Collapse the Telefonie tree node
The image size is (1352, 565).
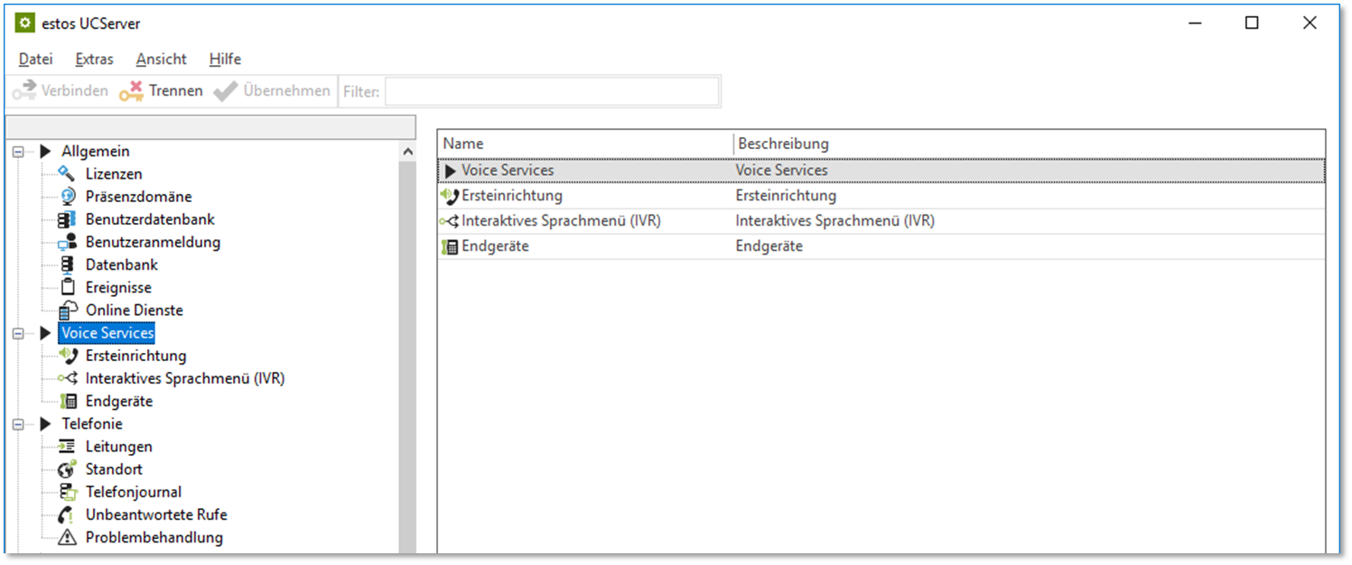[19, 424]
